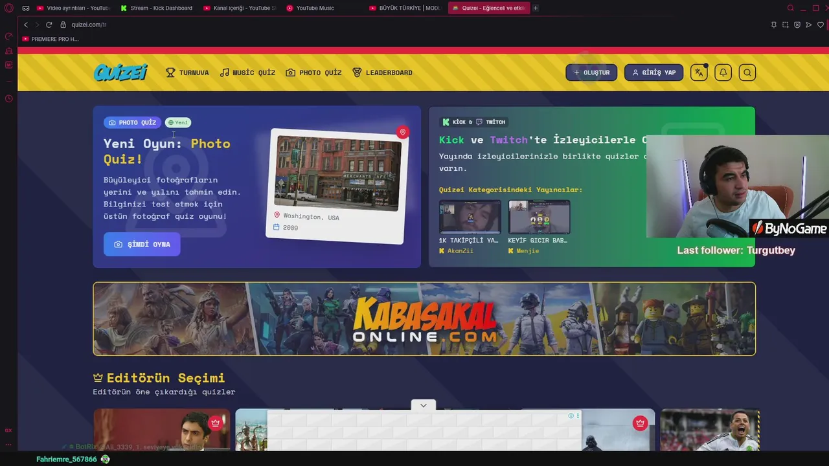Open the GX Corner sidebar icon
Viewport: 829px width, 466px height.
click(8, 430)
